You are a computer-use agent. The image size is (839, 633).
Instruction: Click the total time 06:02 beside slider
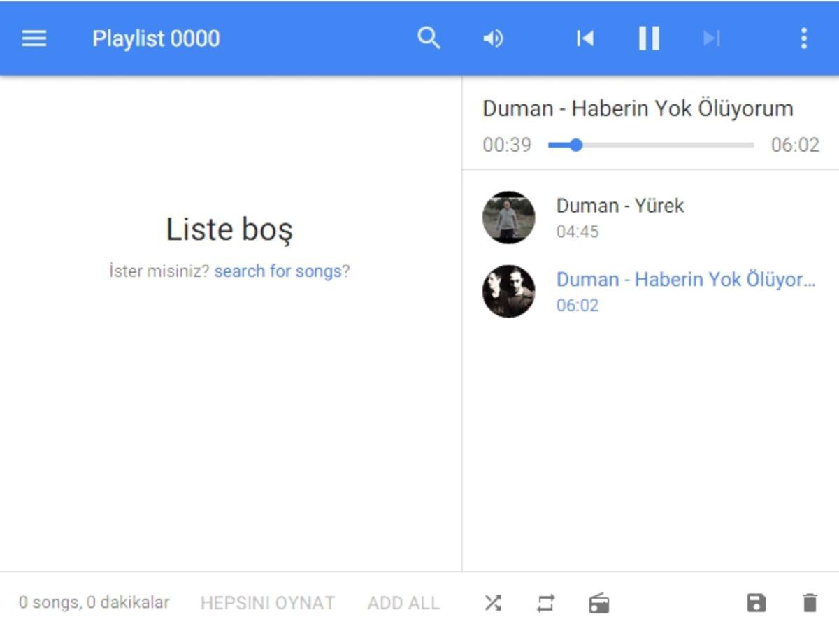(795, 145)
